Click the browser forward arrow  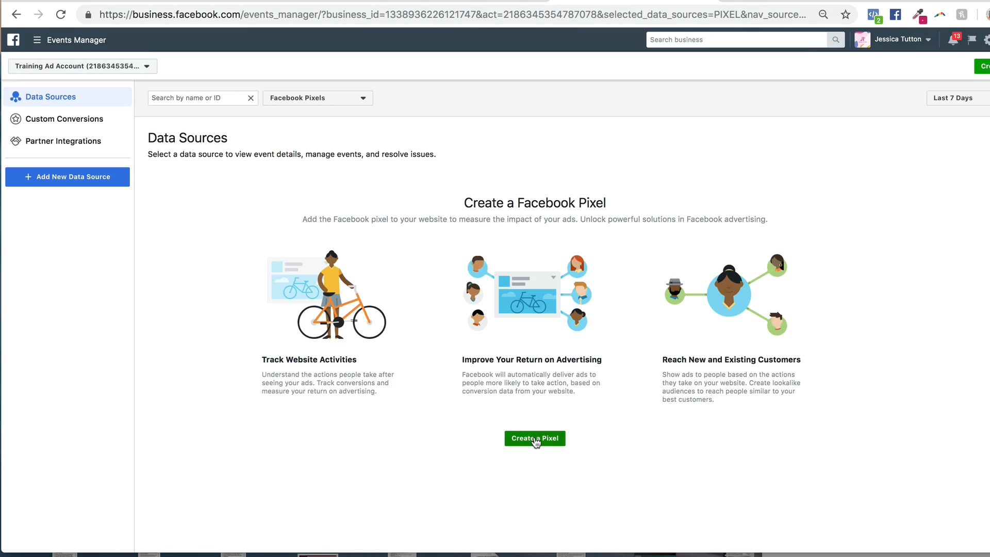click(x=39, y=14)
